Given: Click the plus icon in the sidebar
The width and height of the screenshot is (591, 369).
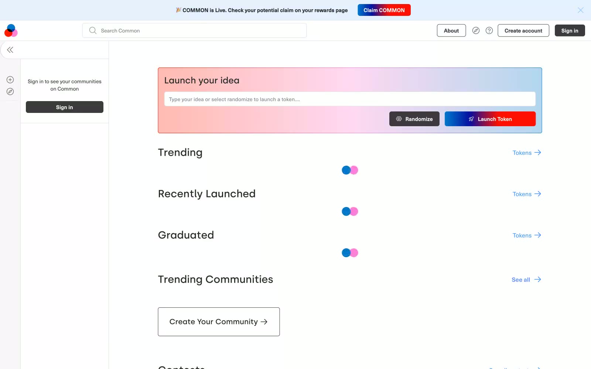Looking at the screenshot, I should (x=10, y=80).
